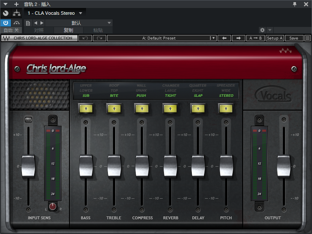Click the Waves logo on red panel
The image size is (312, 234).
click(285, 51)
